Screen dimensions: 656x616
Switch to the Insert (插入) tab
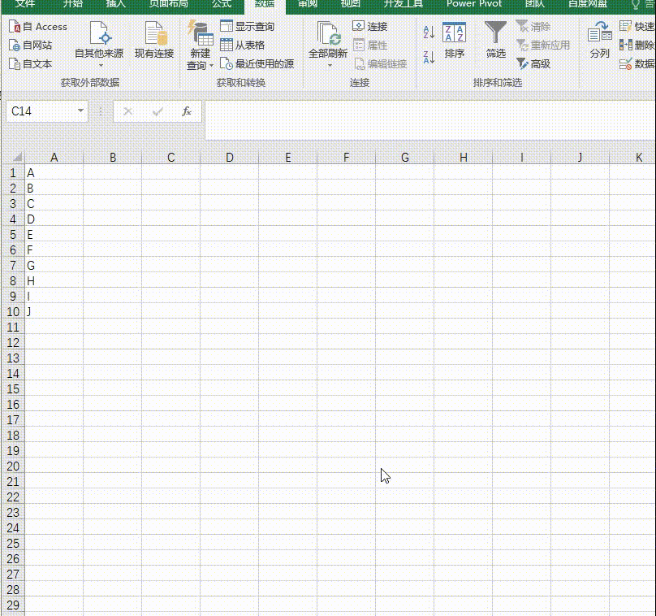coord(116,4)
